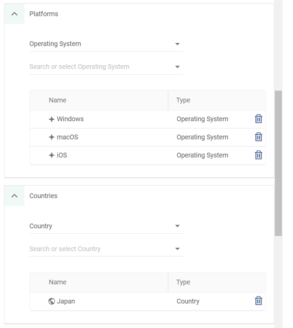293x328 pixels.
Task: Click the vertical scrollbar thumb
Action: coord(278,163)
